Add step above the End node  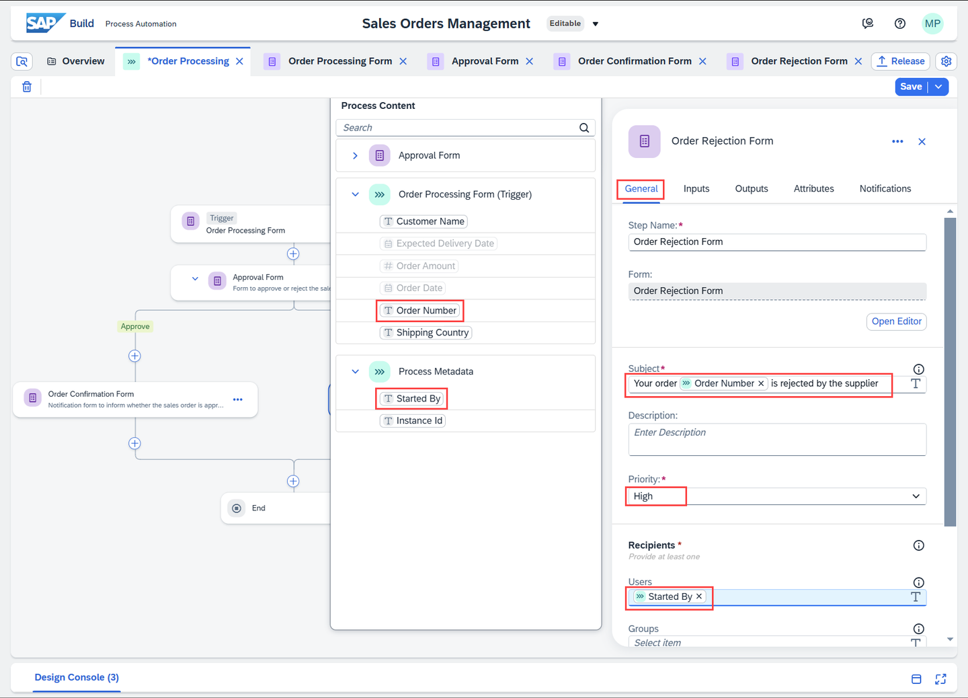(293, 481)
